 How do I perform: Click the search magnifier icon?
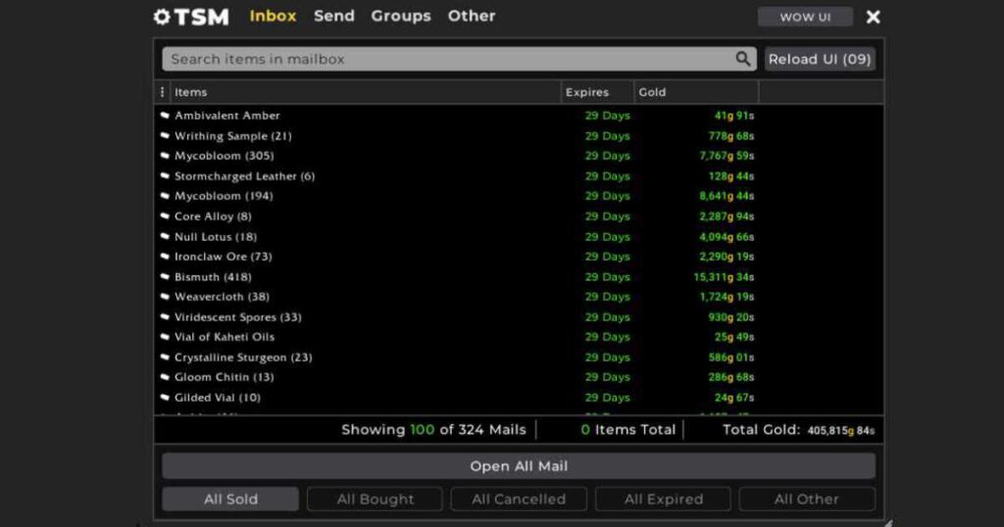click(743, 59)
